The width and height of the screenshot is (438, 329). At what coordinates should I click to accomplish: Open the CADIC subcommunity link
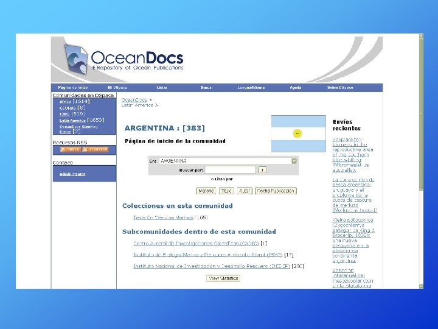click(196, 243)
